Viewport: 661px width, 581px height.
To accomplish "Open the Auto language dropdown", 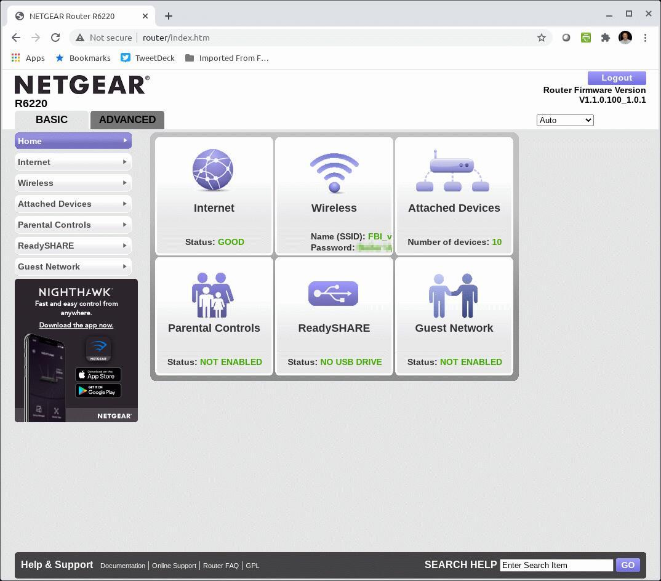I will (x=565, y=120).
